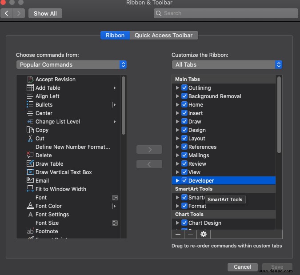Screen dimensions: 300x275
Task: Switch to the Quick Access Toolbar tab
Action: point(164,36)
